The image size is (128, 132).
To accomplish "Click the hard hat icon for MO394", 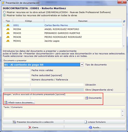I will [8, 29].
